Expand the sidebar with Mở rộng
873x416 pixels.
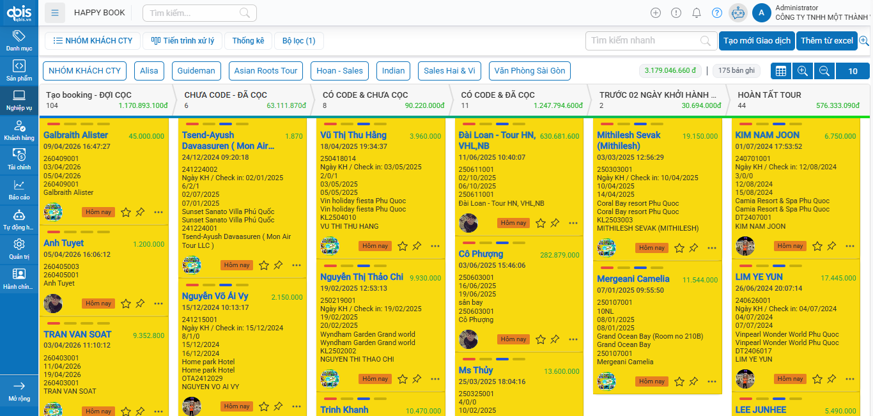[x=19, y=390]
